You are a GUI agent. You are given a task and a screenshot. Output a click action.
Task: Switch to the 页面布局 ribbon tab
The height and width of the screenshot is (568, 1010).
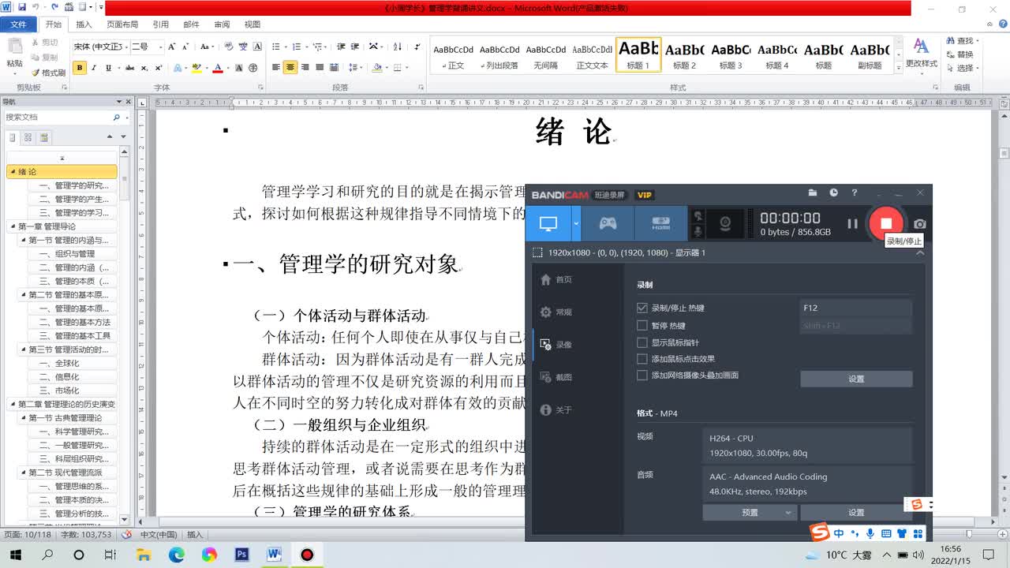pos(122,24)
